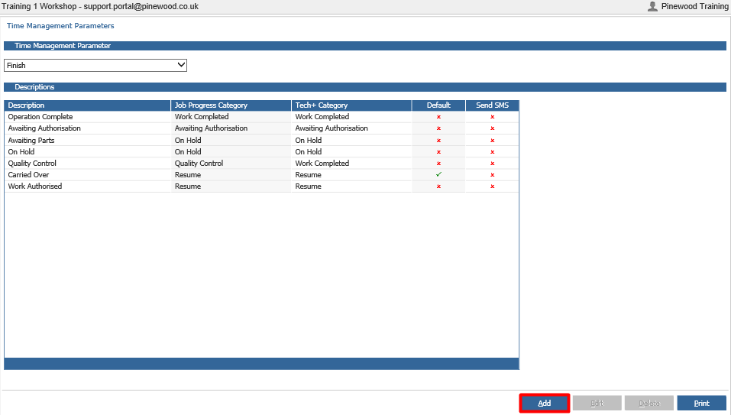Click Tech+ 'Work Completed' in Quality Control row
Screen dimensions: 731x415
pyautogui.click(x=322, y=164)
